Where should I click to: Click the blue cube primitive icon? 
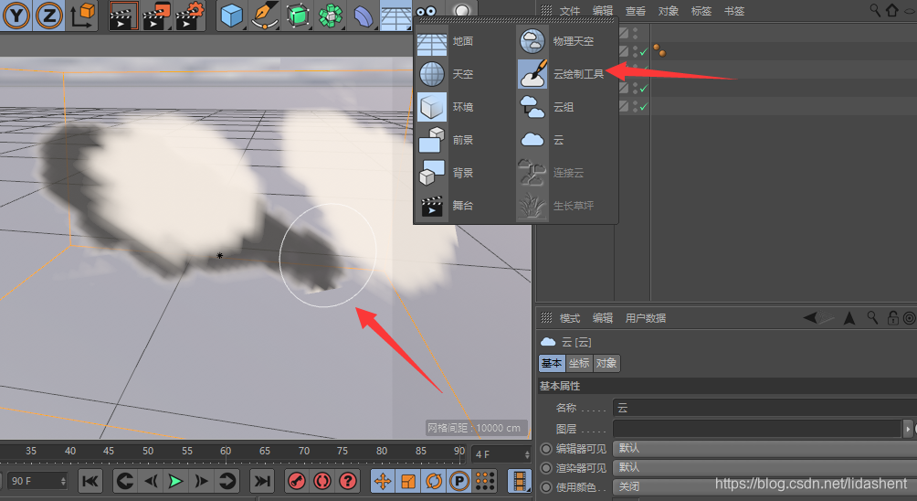click(232, 16)
